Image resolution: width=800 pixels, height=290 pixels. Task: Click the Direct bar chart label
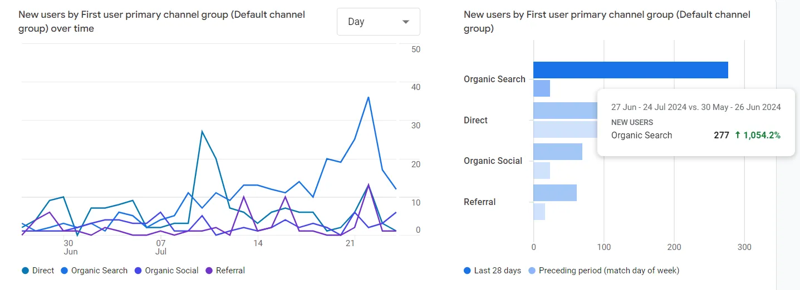(x=475, y=120)
